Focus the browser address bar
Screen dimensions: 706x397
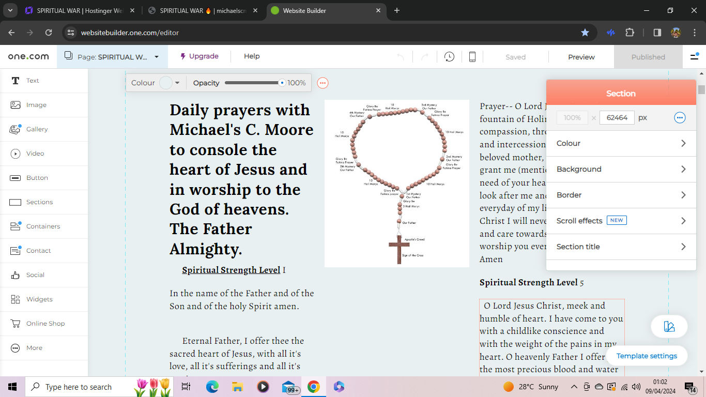coord(326,33)
